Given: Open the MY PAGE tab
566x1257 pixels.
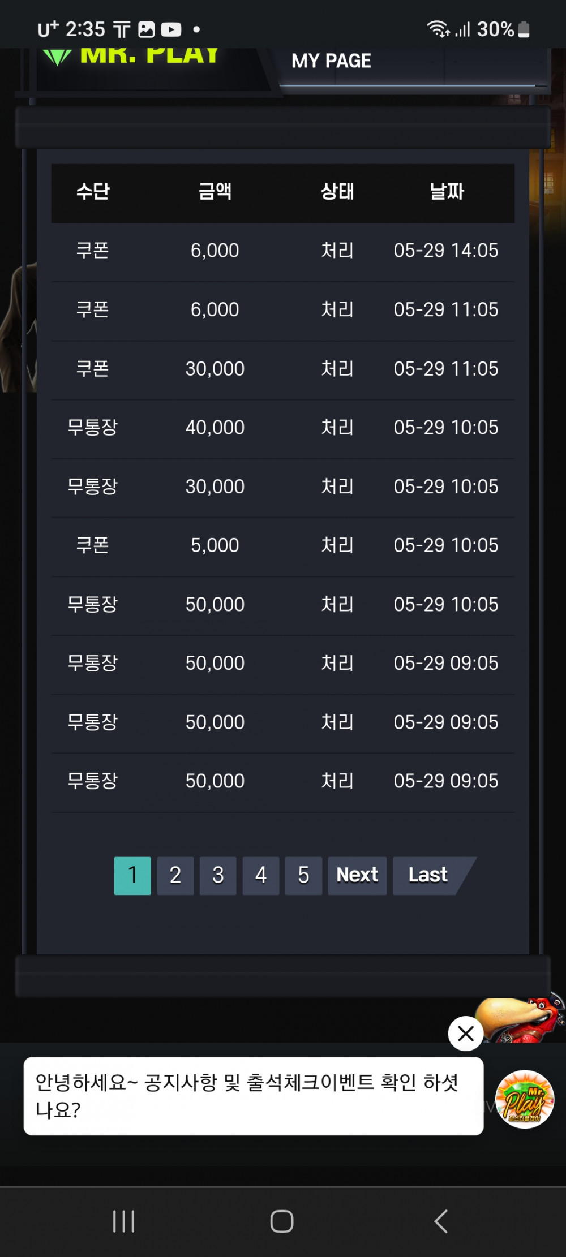Looking at the screenshot, I should tap(331, 61).
